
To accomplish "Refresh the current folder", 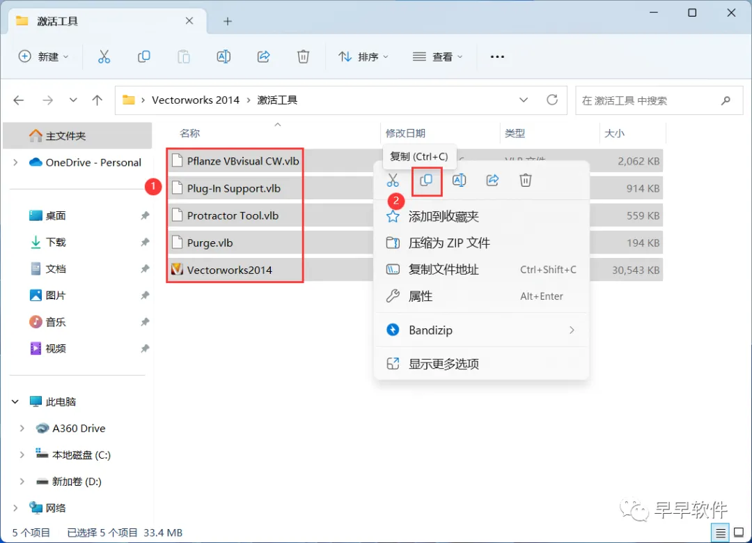I will click(552, 100).
